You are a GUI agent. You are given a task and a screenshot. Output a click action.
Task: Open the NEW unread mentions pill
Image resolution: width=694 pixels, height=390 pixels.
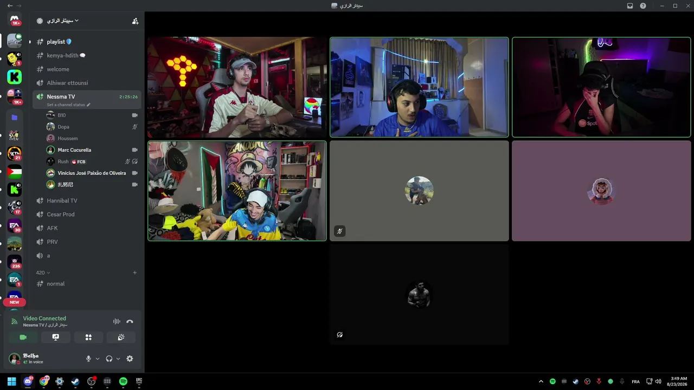click(x=15, y=302)
